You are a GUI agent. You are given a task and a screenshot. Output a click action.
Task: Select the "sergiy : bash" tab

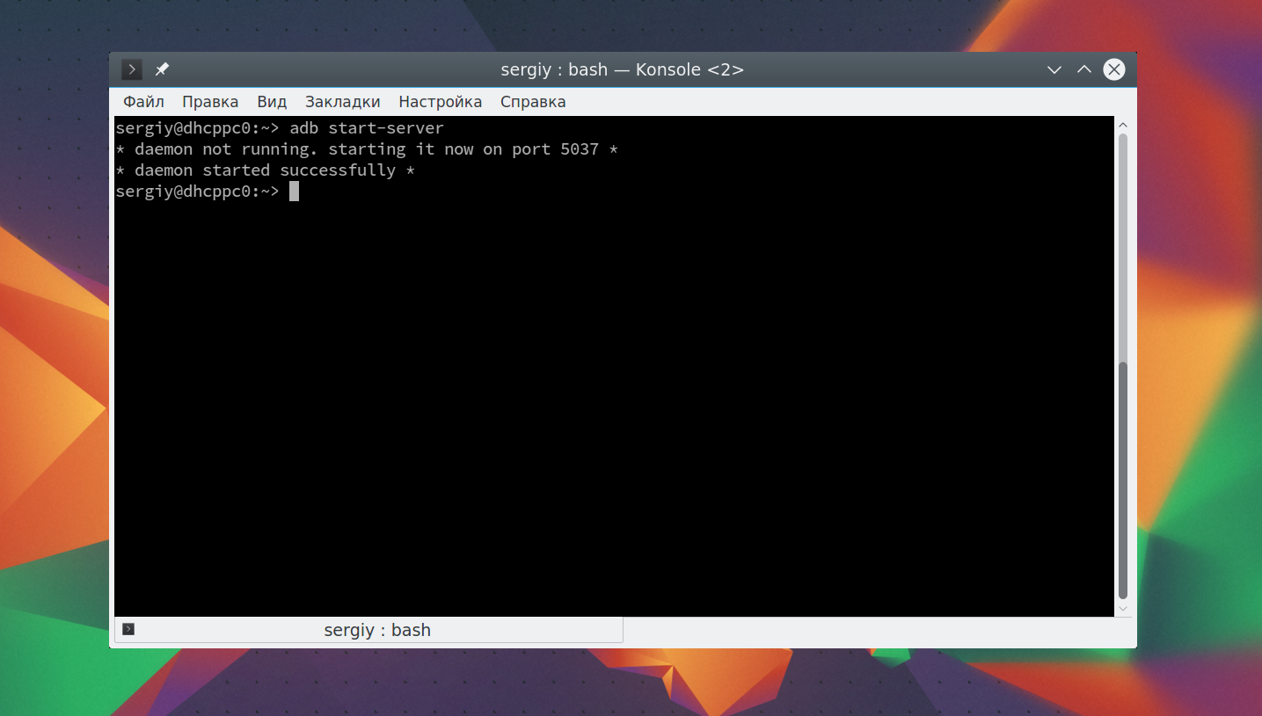pos(376,630)
